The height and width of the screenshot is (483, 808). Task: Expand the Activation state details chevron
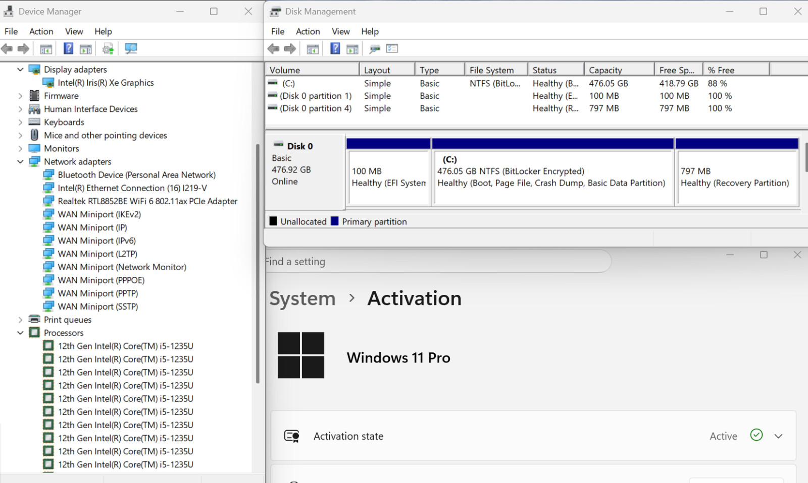779,436
